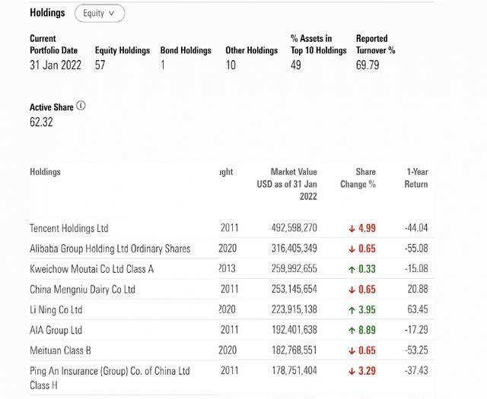Open Meituan Class B holding
Screen dimensions: 487x399
pos(60,350)
